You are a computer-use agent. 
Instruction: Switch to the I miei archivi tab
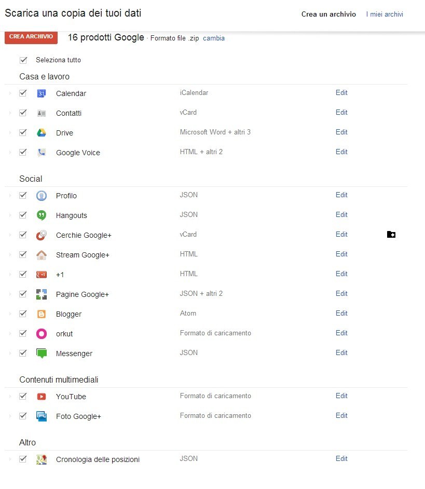point(385,15)
